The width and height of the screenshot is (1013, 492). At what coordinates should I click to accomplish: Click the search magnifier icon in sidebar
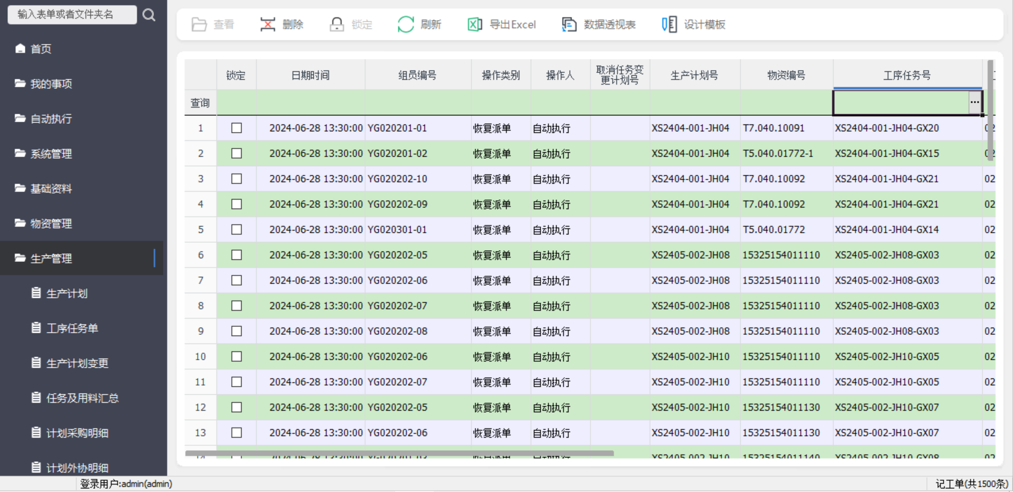coord(149,15)
